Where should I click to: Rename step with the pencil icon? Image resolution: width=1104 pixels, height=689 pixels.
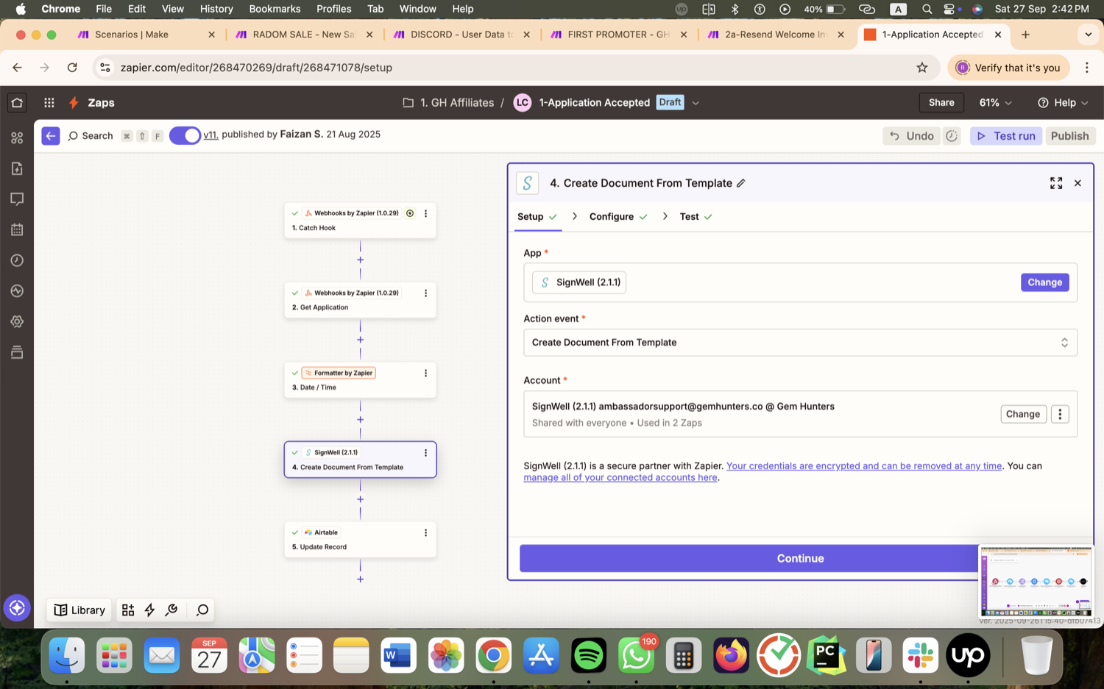(x=741, y=183)
